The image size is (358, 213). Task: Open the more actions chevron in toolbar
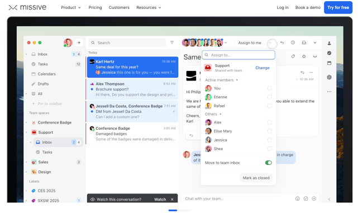point(315,42)
